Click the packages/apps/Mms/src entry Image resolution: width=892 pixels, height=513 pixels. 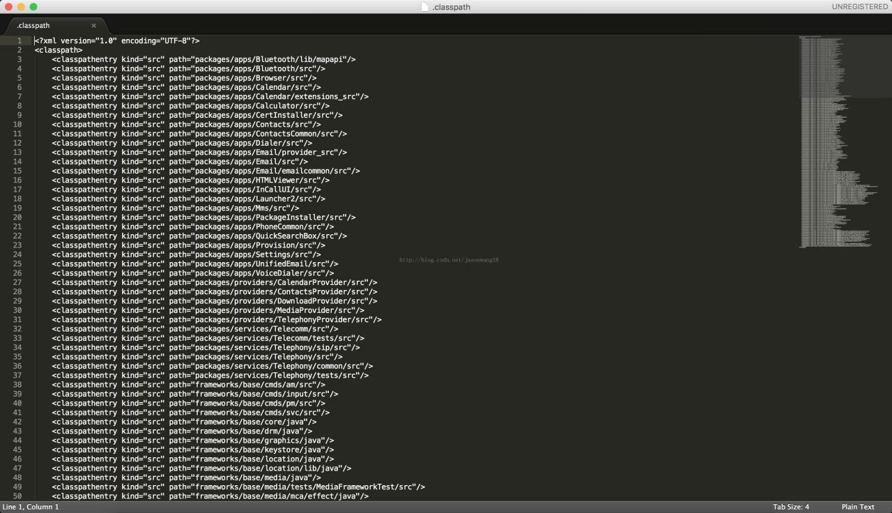[176, 208]
